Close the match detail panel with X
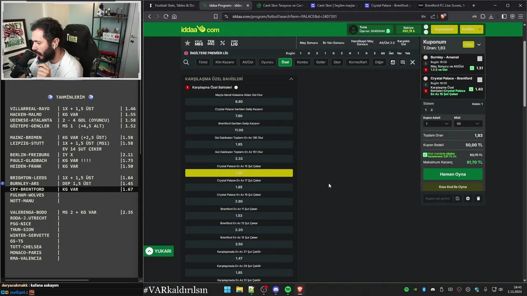 [413, 62]
